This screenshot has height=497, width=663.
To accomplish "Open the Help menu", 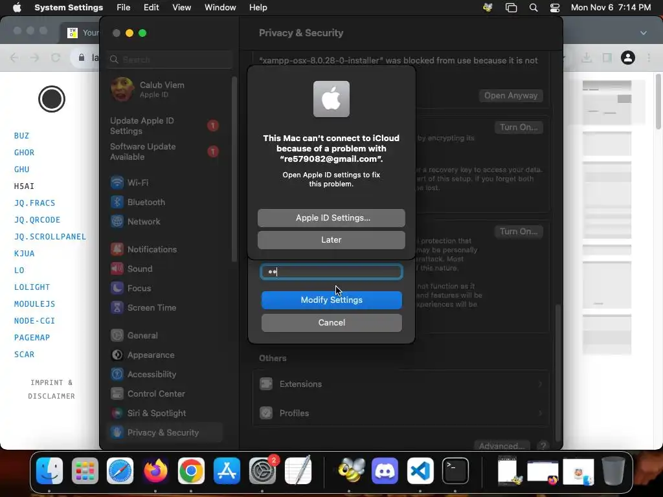I will (x=258, y=8).
